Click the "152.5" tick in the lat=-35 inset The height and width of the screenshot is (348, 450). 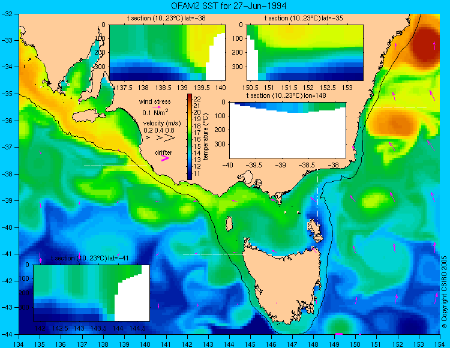(328, 88)
